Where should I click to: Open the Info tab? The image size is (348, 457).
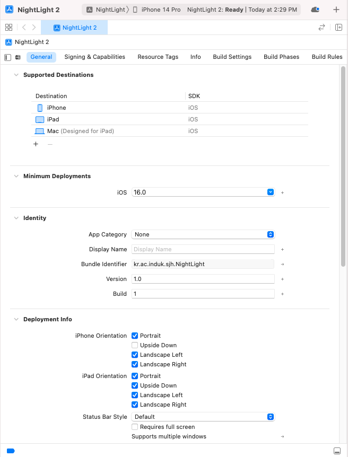195,57
